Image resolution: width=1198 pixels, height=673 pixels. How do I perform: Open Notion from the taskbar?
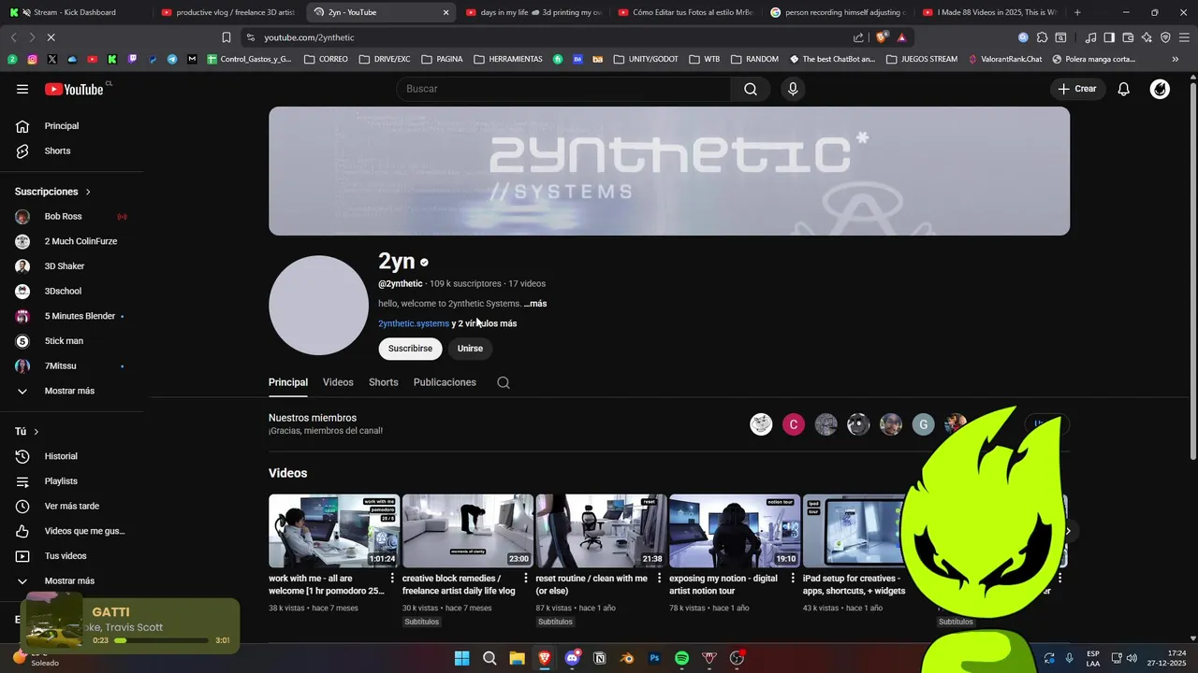pos(600,658)
